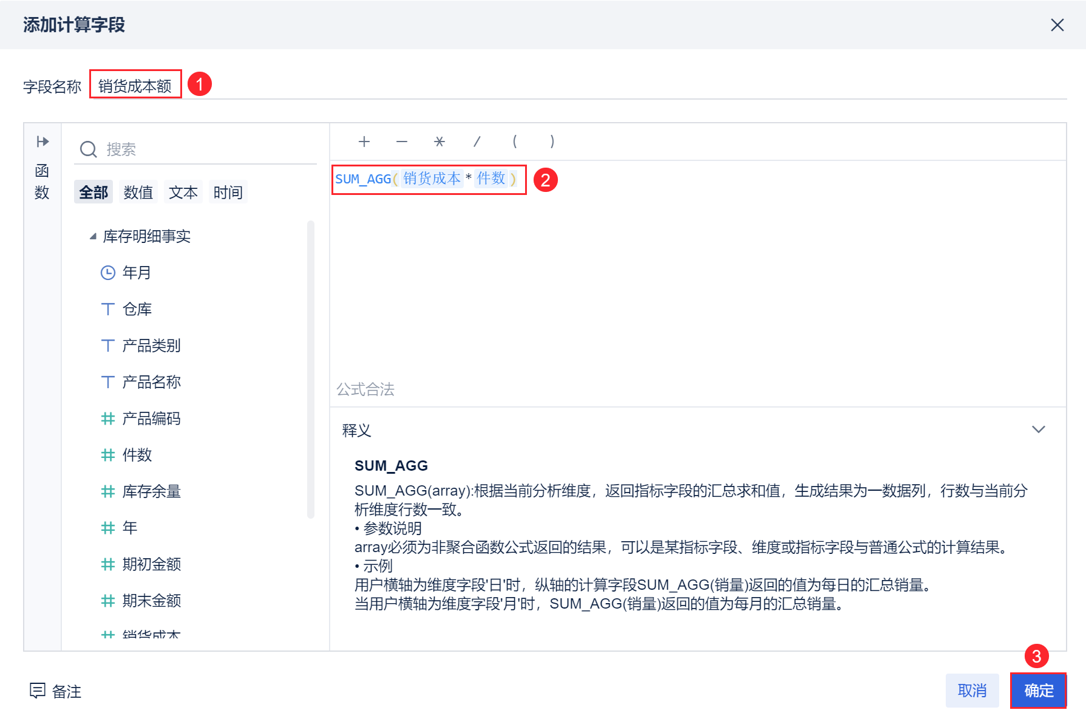The height and width of the screenshot is (724, 1086).
Task: Insert the multiply operator
Action: [439, 142]
